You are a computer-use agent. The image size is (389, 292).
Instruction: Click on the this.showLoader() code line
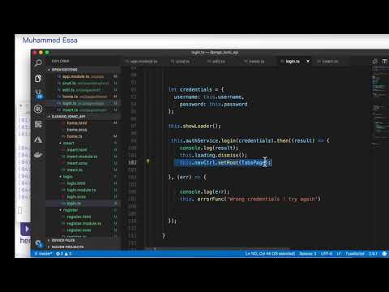[x=194, y=126]
